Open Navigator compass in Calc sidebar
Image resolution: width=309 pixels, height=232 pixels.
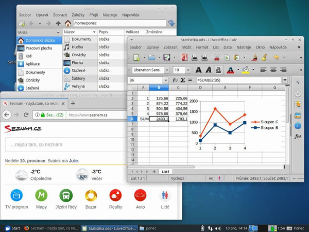click(x=298, y=126)
